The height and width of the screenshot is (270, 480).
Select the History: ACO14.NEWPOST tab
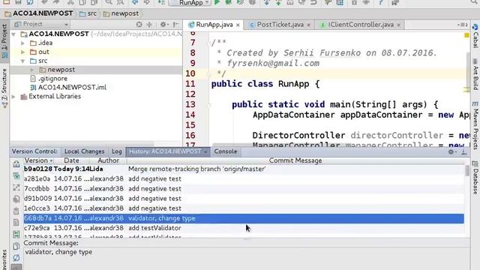168,151
